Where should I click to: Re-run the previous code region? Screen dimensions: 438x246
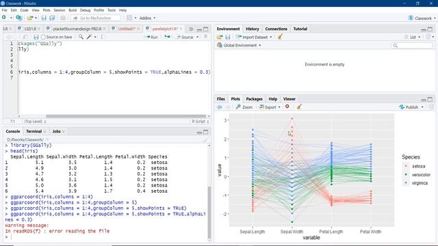pos(167,37)
